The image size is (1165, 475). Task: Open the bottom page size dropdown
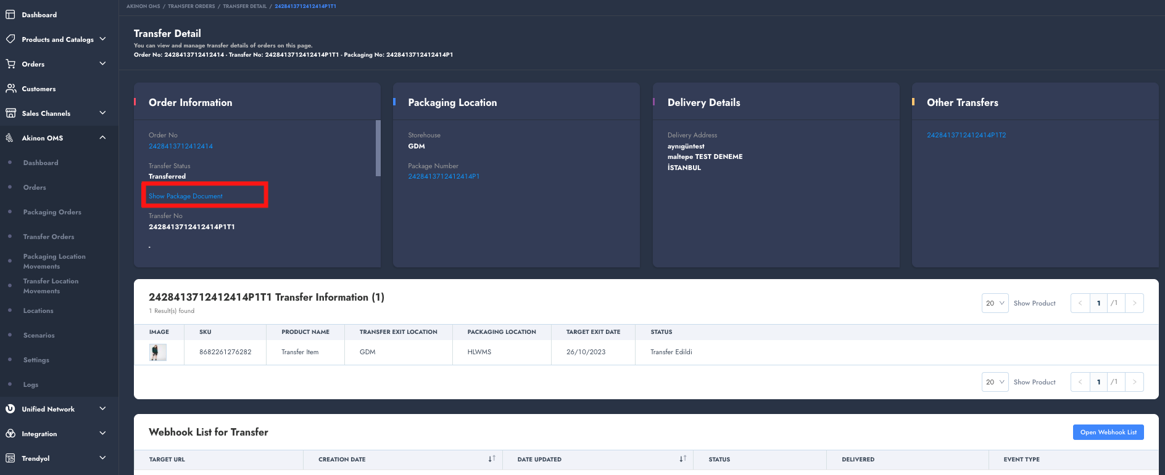click(x=995, y=382)
